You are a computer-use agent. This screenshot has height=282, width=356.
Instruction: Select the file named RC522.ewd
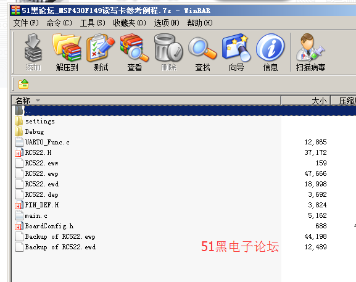tap(42, 184)
